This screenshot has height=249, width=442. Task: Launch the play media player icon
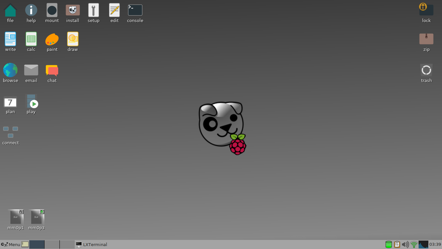point(32,101)
